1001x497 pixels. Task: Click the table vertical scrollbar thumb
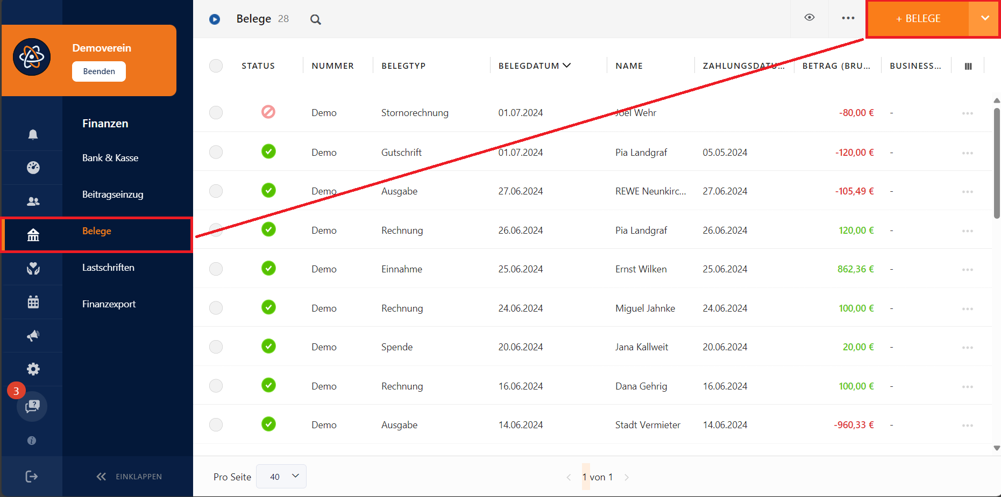(x=997, y=163)
